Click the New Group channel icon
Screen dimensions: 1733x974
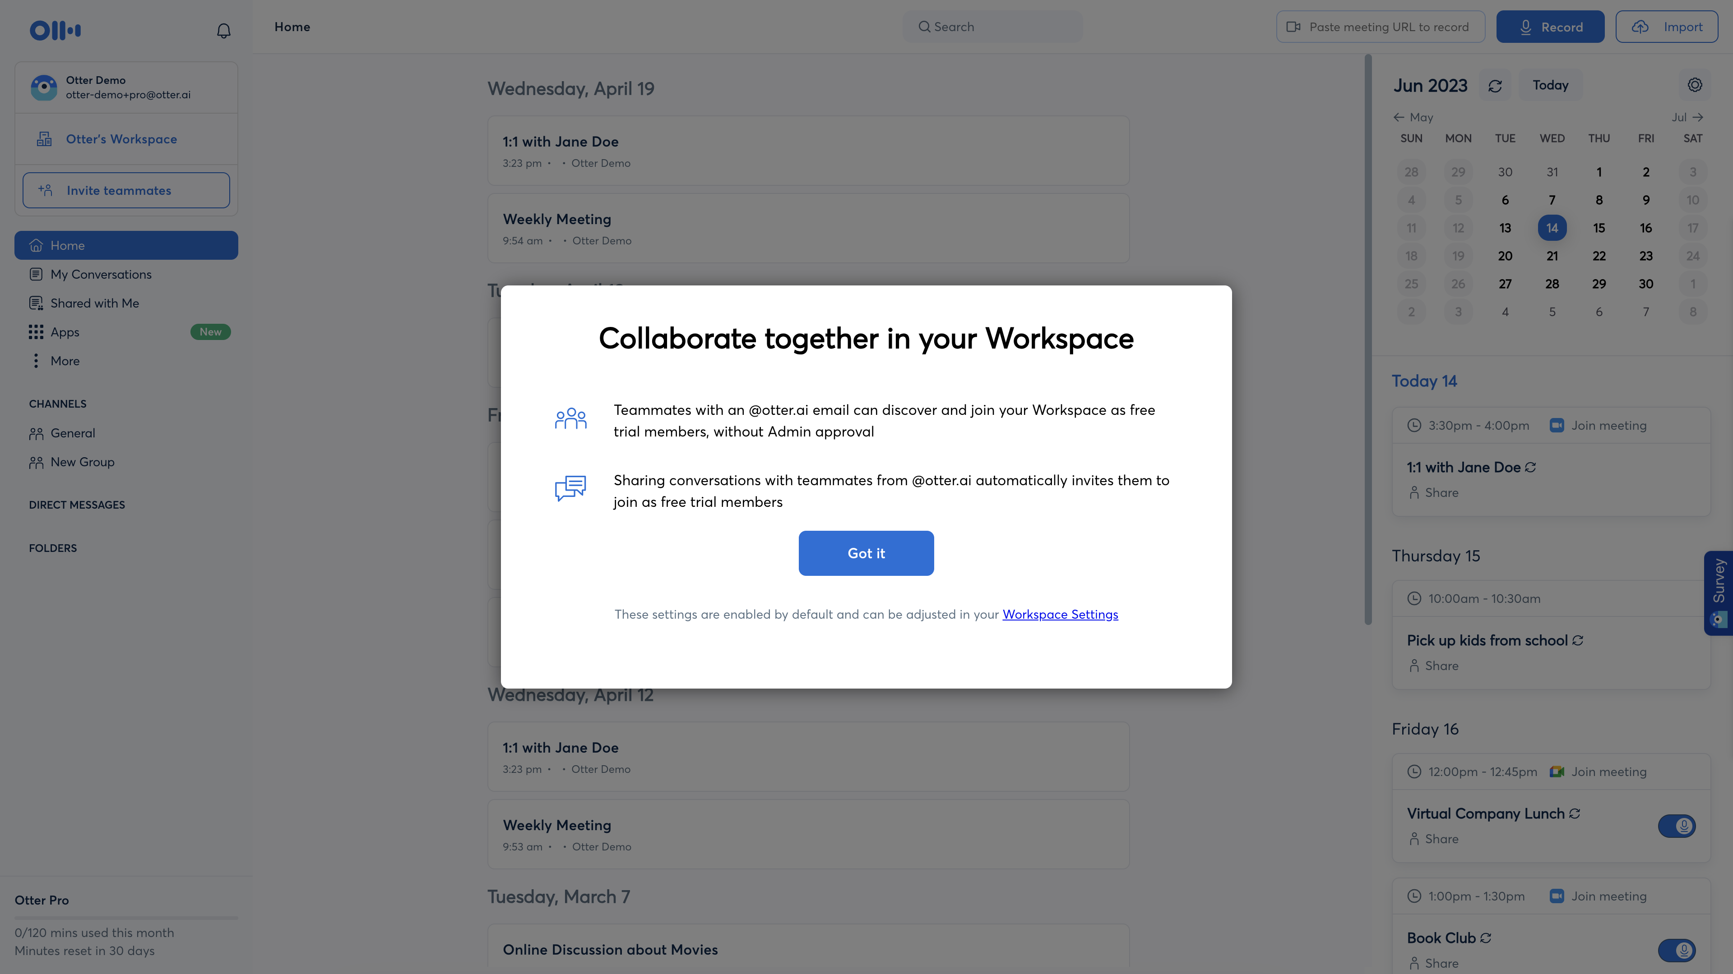[36, 463]
